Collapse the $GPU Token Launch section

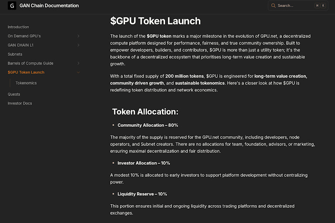click(79, 72)
